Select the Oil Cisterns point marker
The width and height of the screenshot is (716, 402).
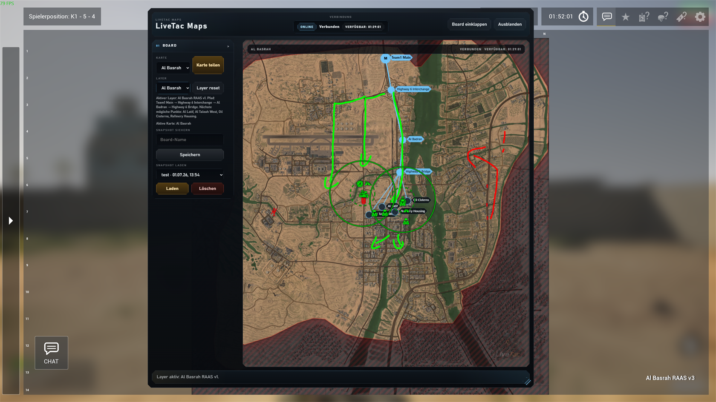pos(408,200)
